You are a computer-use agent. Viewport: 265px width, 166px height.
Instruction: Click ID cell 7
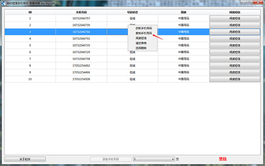[30, 59]
